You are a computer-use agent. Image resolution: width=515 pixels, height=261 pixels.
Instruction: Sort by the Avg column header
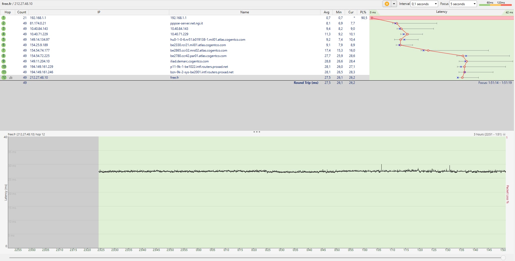pos(326,12)
